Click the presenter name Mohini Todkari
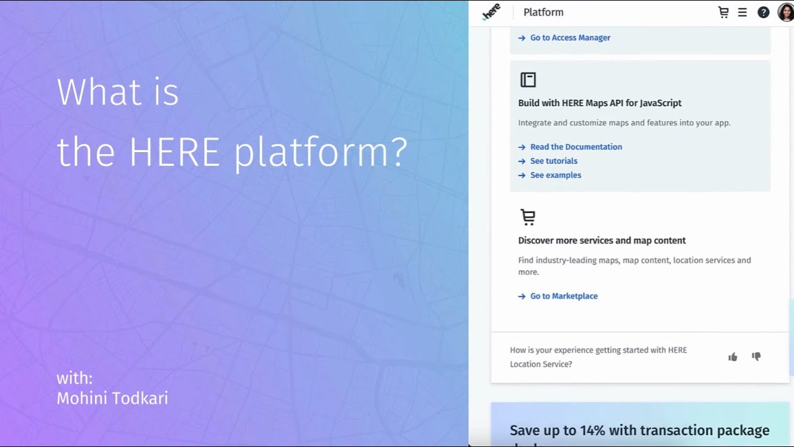This screenshot has width=794, height=447. pyautogui.click(x=112, y=399)
